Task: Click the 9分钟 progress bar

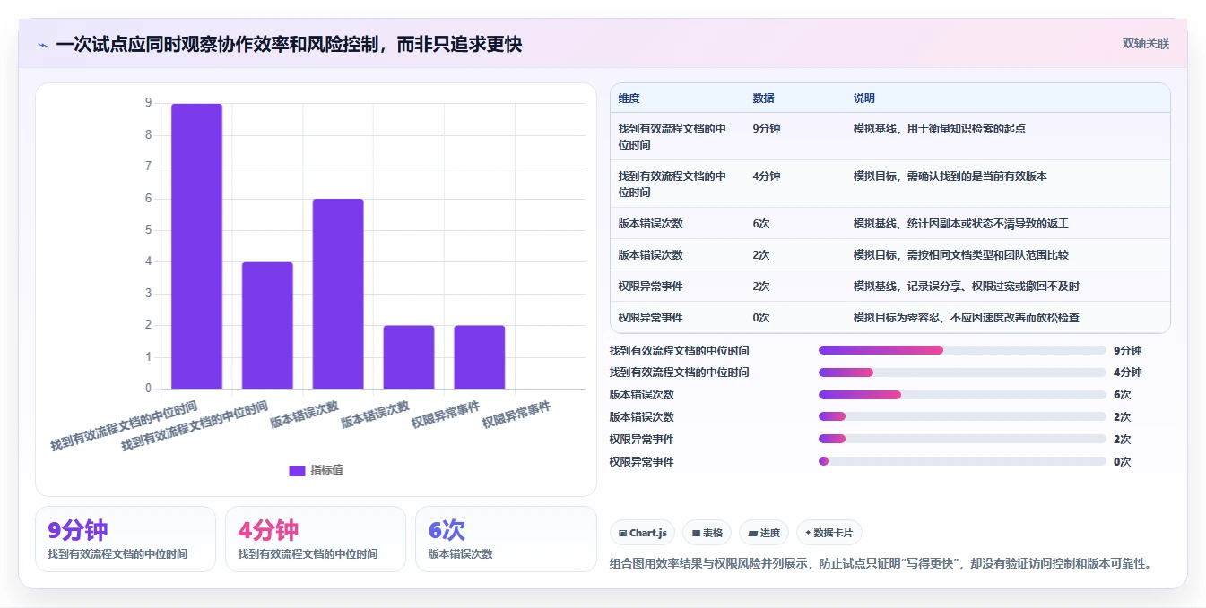Action: pyautogui.click(x=962, y=350)
